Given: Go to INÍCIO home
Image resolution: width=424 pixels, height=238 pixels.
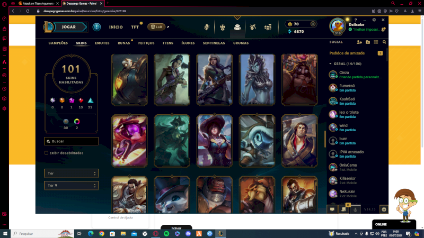Looking at the screenshot, I should coord(116,27).
